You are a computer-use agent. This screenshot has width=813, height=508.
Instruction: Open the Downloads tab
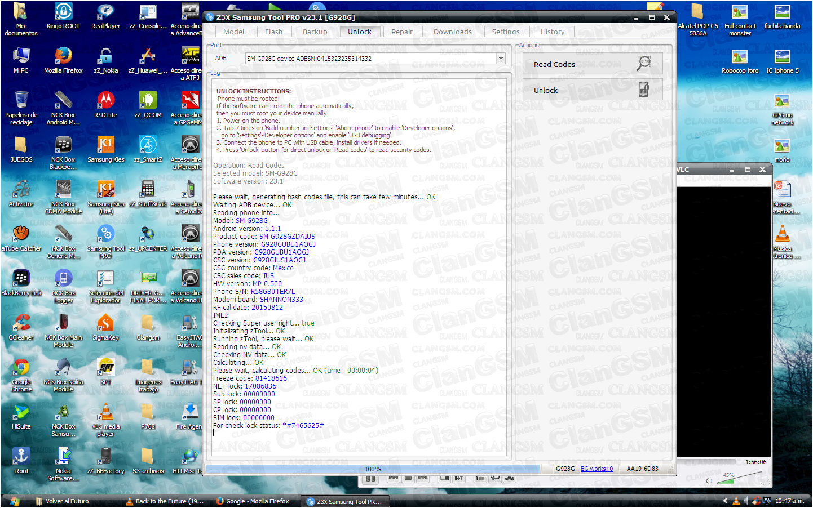[452, 32]
